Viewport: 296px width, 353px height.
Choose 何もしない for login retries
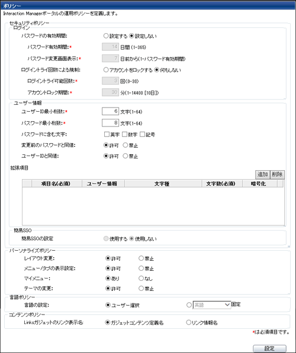157,70
